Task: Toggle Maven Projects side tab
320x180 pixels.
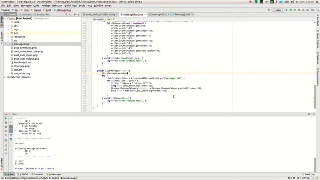Action: pos(318,39)
